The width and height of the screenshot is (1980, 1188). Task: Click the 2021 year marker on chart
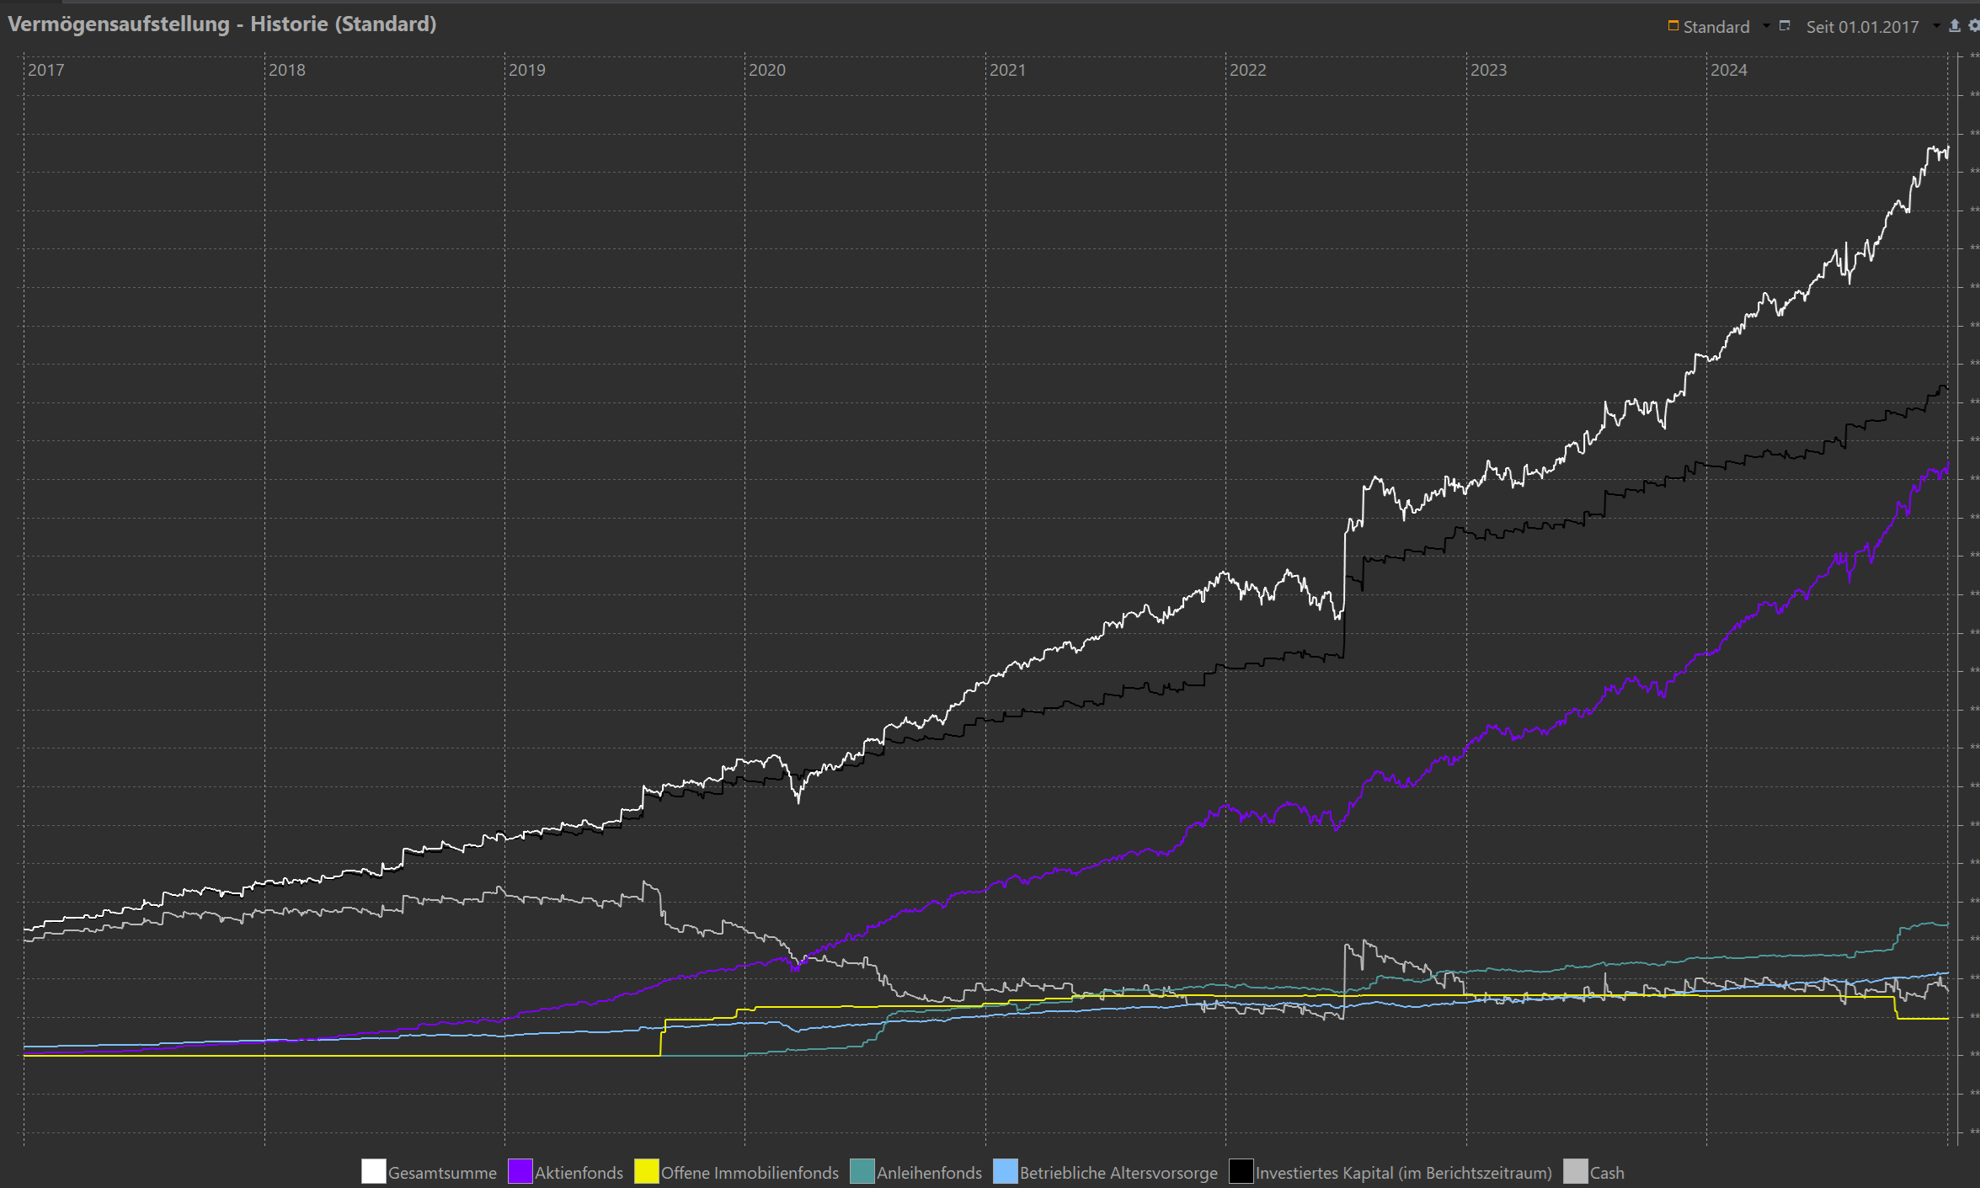pyautogui.click(x=1007, y=70)
